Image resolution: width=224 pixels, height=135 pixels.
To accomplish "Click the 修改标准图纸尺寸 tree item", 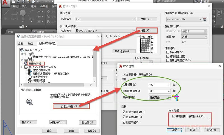I will 51,73.
